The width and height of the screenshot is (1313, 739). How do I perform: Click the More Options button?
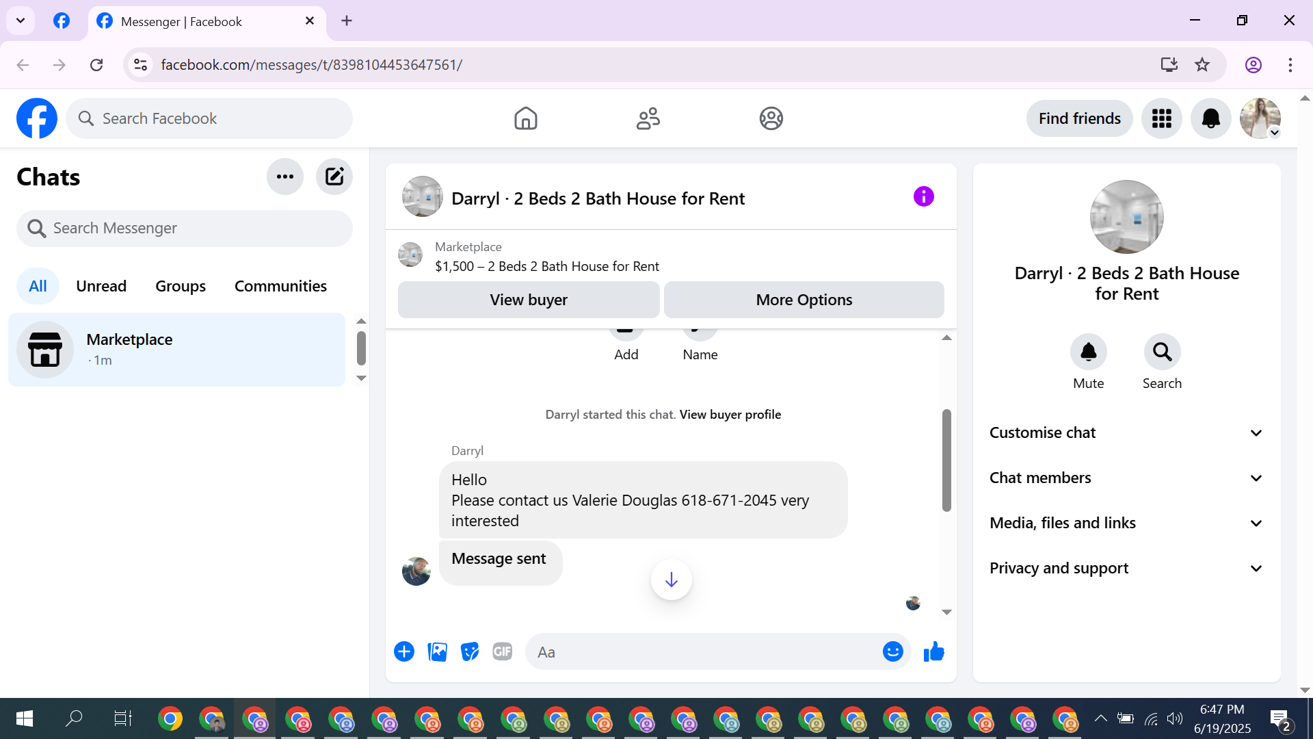[x=804, y=300]
